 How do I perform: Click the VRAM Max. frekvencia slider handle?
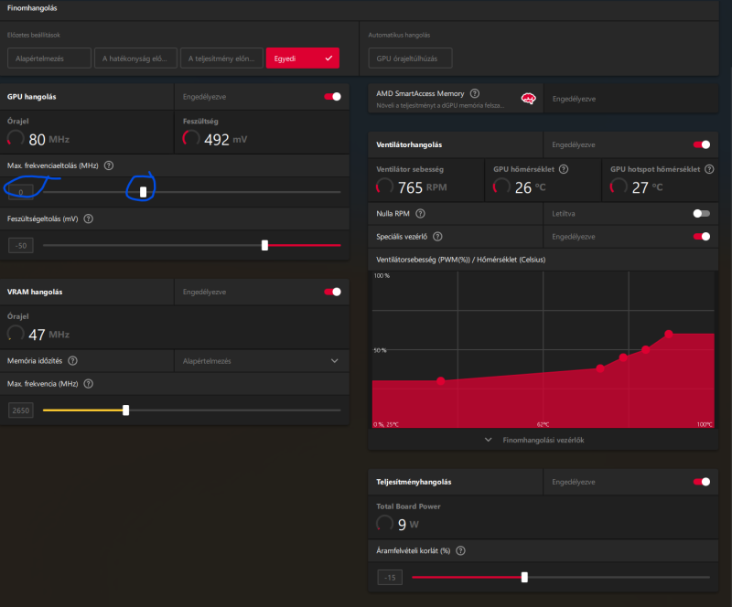(x=125, y=410)
